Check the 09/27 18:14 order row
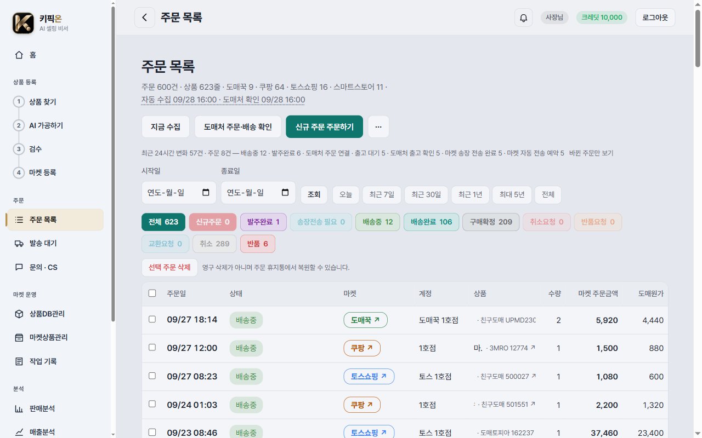 coord(152,319)
